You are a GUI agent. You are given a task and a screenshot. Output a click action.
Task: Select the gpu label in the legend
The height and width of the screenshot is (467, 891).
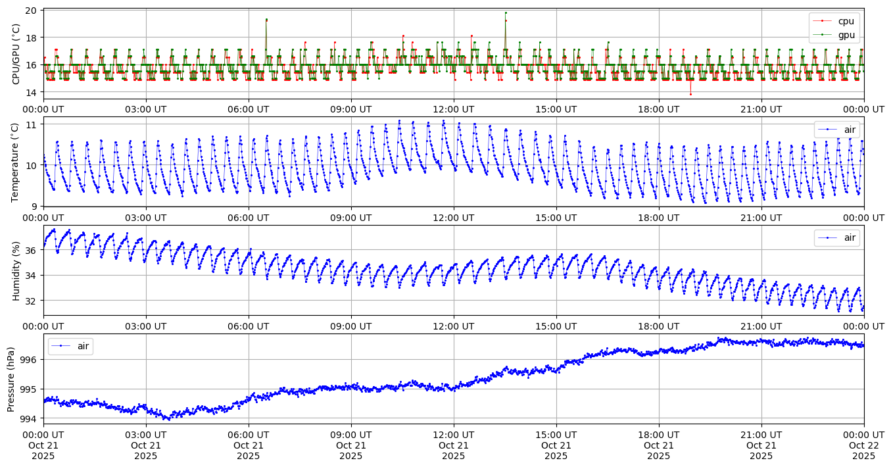(846, 36)
